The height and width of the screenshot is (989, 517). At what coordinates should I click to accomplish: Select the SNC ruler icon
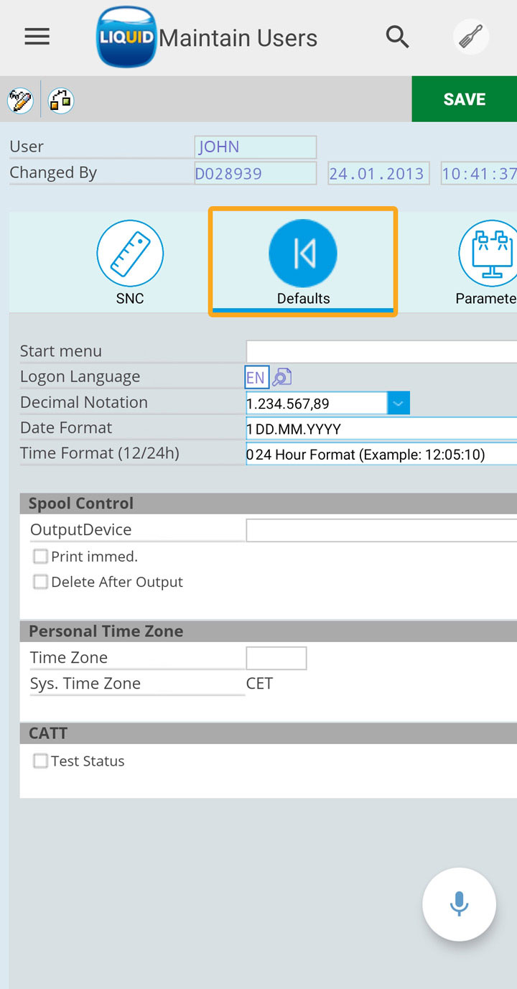[x=130, y=254]
